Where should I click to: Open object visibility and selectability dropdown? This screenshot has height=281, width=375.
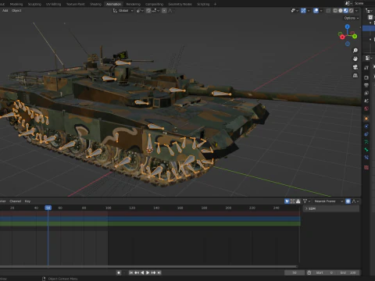coord(295,11)
